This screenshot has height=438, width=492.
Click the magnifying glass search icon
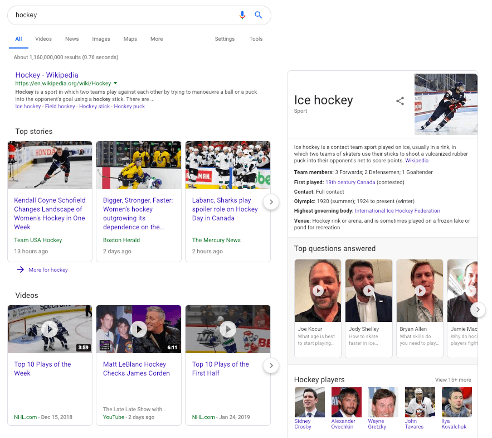258,15
